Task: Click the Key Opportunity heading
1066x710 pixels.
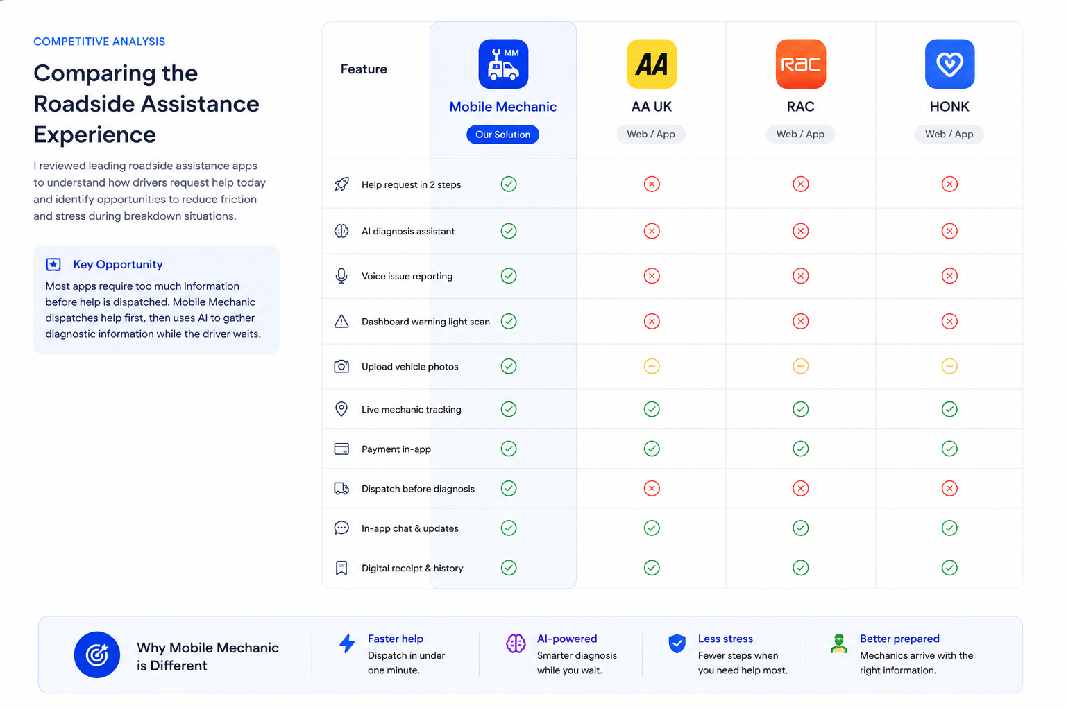Action: point(118,264)
